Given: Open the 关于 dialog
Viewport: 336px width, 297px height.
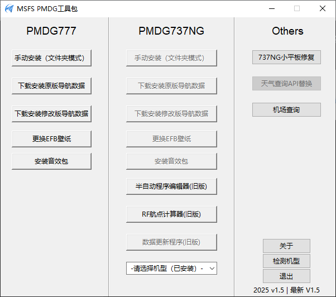Looking at the screenshot, I should click(x=286, y=246).
